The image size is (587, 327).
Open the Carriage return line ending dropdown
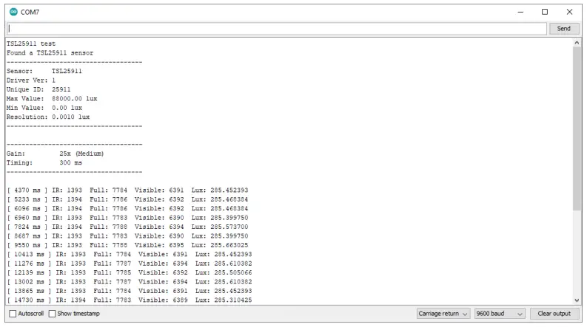[x=443, y=314]
